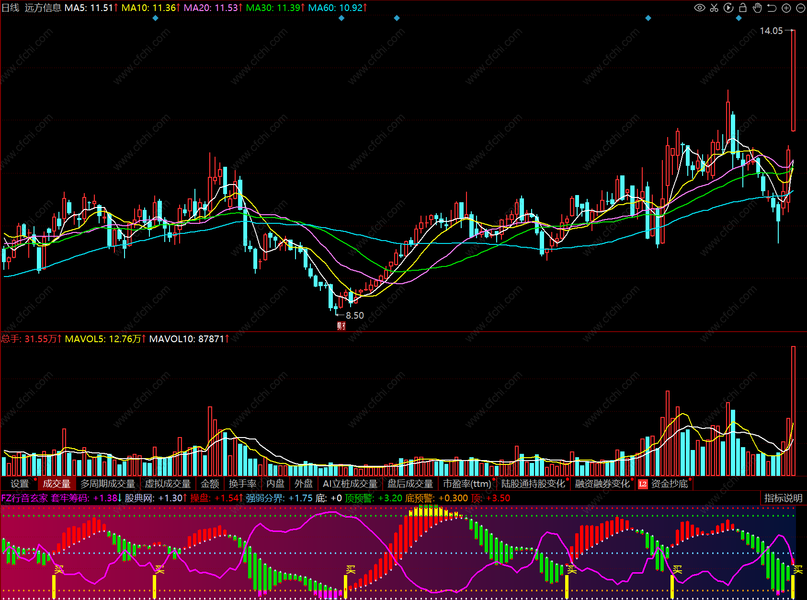
Task: Switch to 虚拟成交量 tab
Action: [168, 484]
